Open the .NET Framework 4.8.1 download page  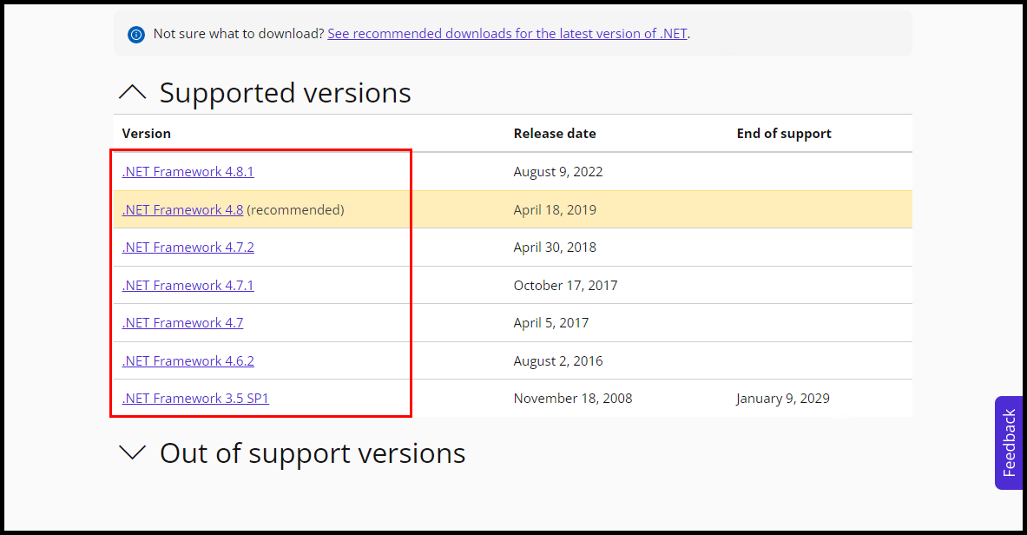[x=188, y=171]
